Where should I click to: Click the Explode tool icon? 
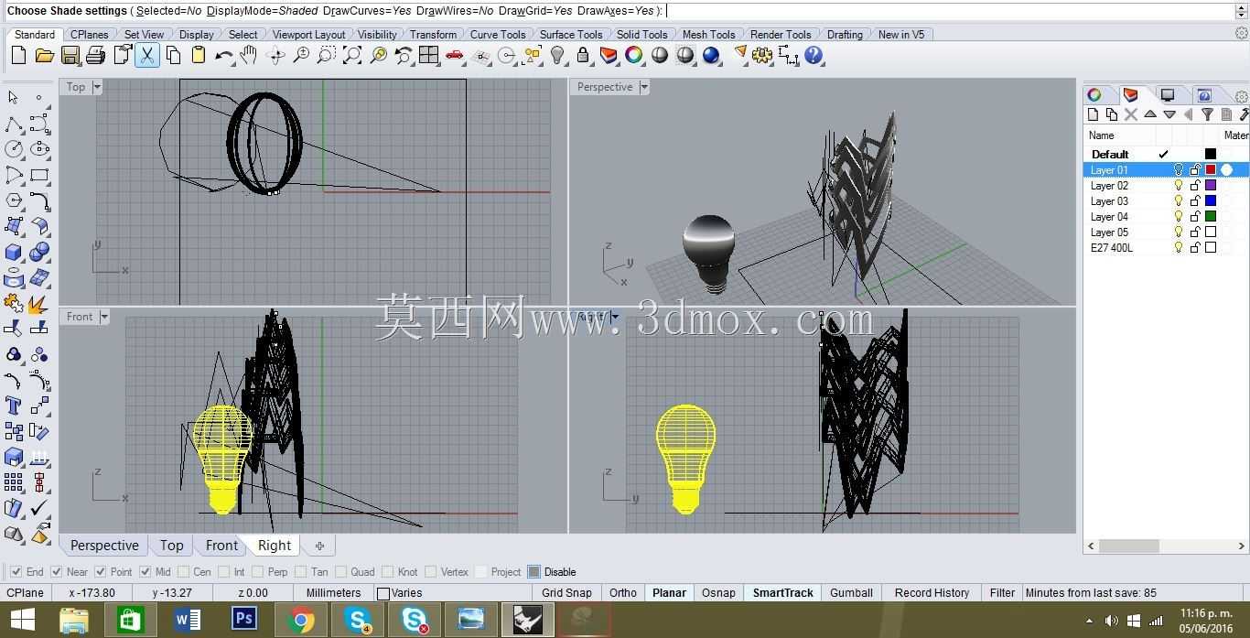[x=39, y=303]
